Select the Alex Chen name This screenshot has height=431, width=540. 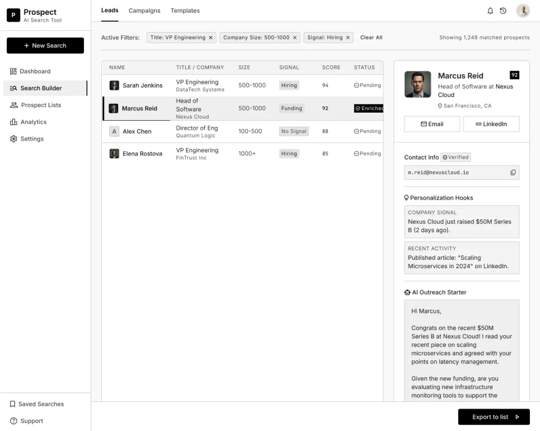tap(137, 131)
